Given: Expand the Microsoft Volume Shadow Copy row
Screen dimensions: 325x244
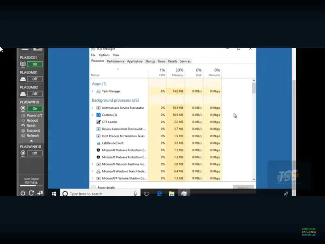Looking at the screenshot, I should [x=92, y=179].
